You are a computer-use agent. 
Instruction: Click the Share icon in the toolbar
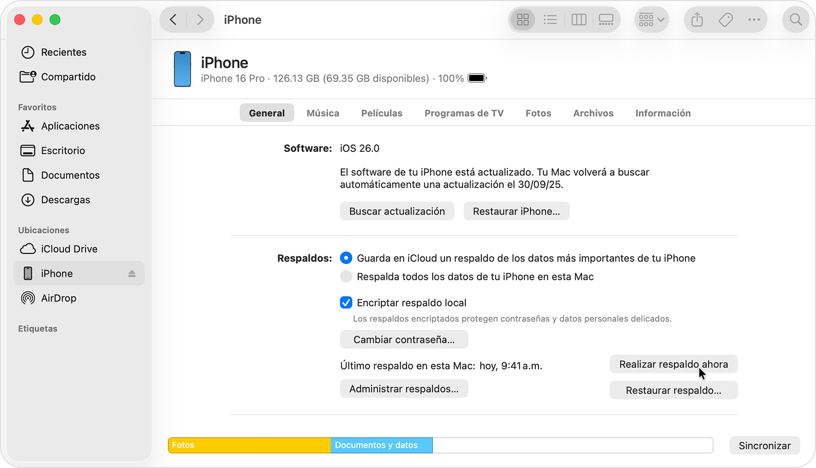coord(697,19)
